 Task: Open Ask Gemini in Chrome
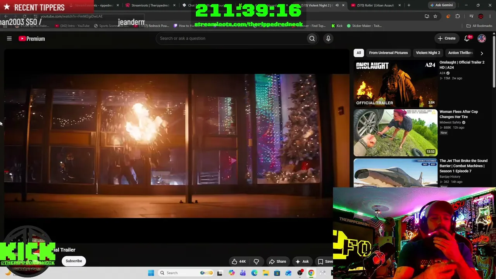point(441,5)
